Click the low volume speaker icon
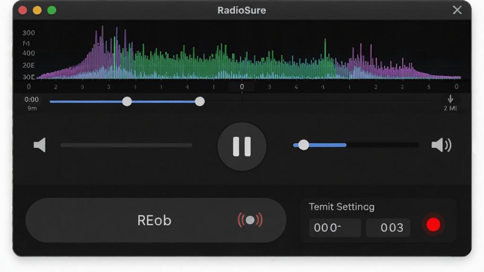This screenshot has width=484, height=272. (40, 145)
